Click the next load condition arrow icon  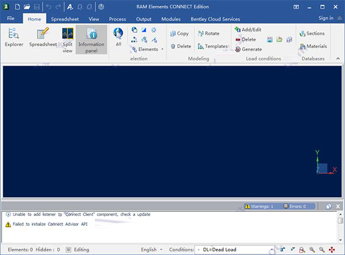click(x=283, y=249)
